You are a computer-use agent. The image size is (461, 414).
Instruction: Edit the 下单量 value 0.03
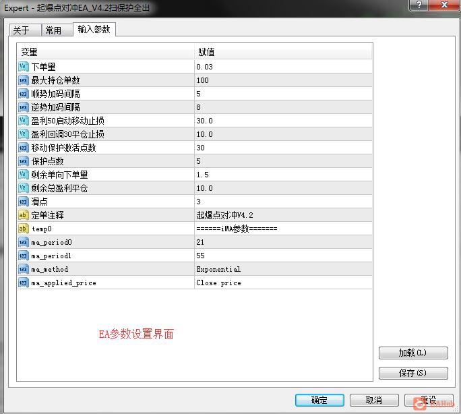click(283, 67)
